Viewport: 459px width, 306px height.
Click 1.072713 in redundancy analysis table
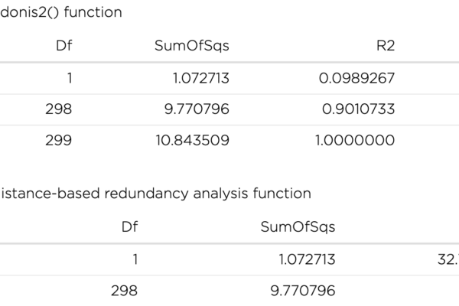coord(307,259)
